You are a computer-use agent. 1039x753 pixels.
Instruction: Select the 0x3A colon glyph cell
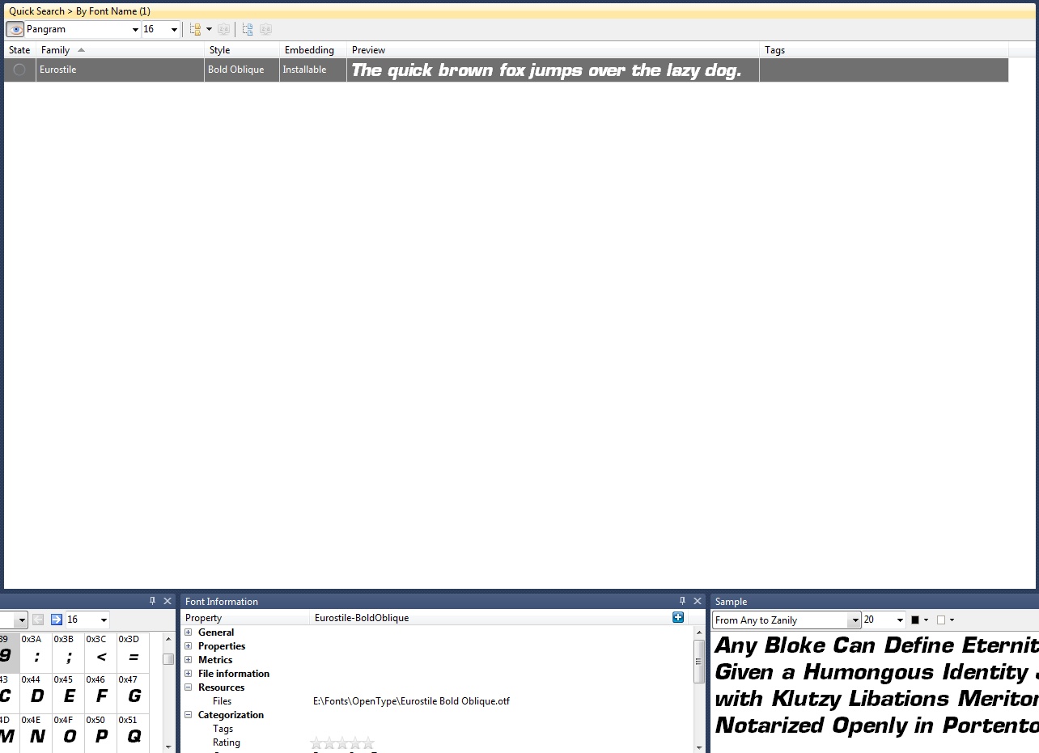[x=36, y=653]
